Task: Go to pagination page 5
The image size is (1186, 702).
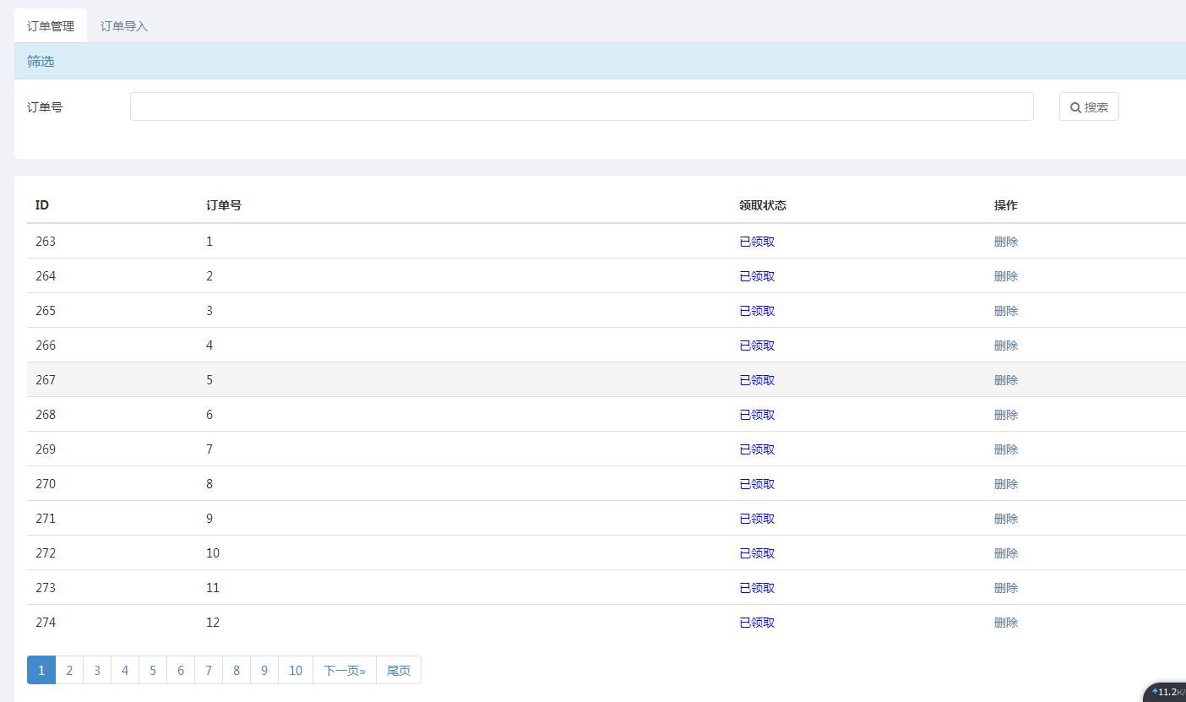Action: [153, 670]
